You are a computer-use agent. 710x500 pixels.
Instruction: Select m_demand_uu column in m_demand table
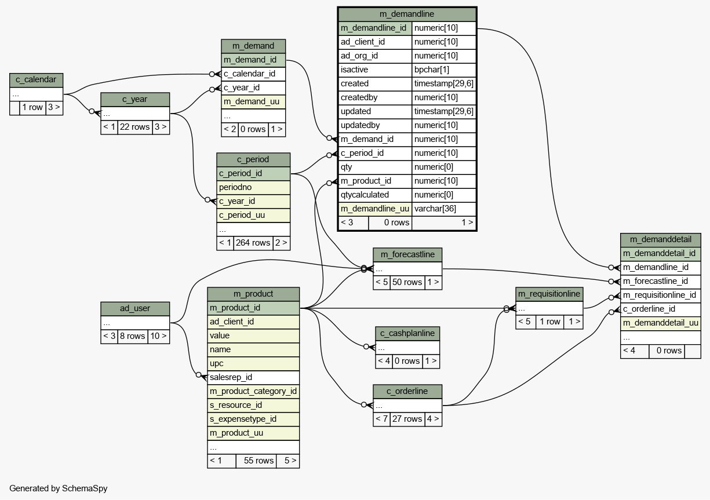click(x=253, y=102)
